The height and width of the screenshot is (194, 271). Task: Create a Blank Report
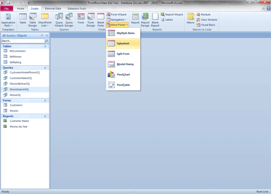pyautogui.click(x=155, y=20)
